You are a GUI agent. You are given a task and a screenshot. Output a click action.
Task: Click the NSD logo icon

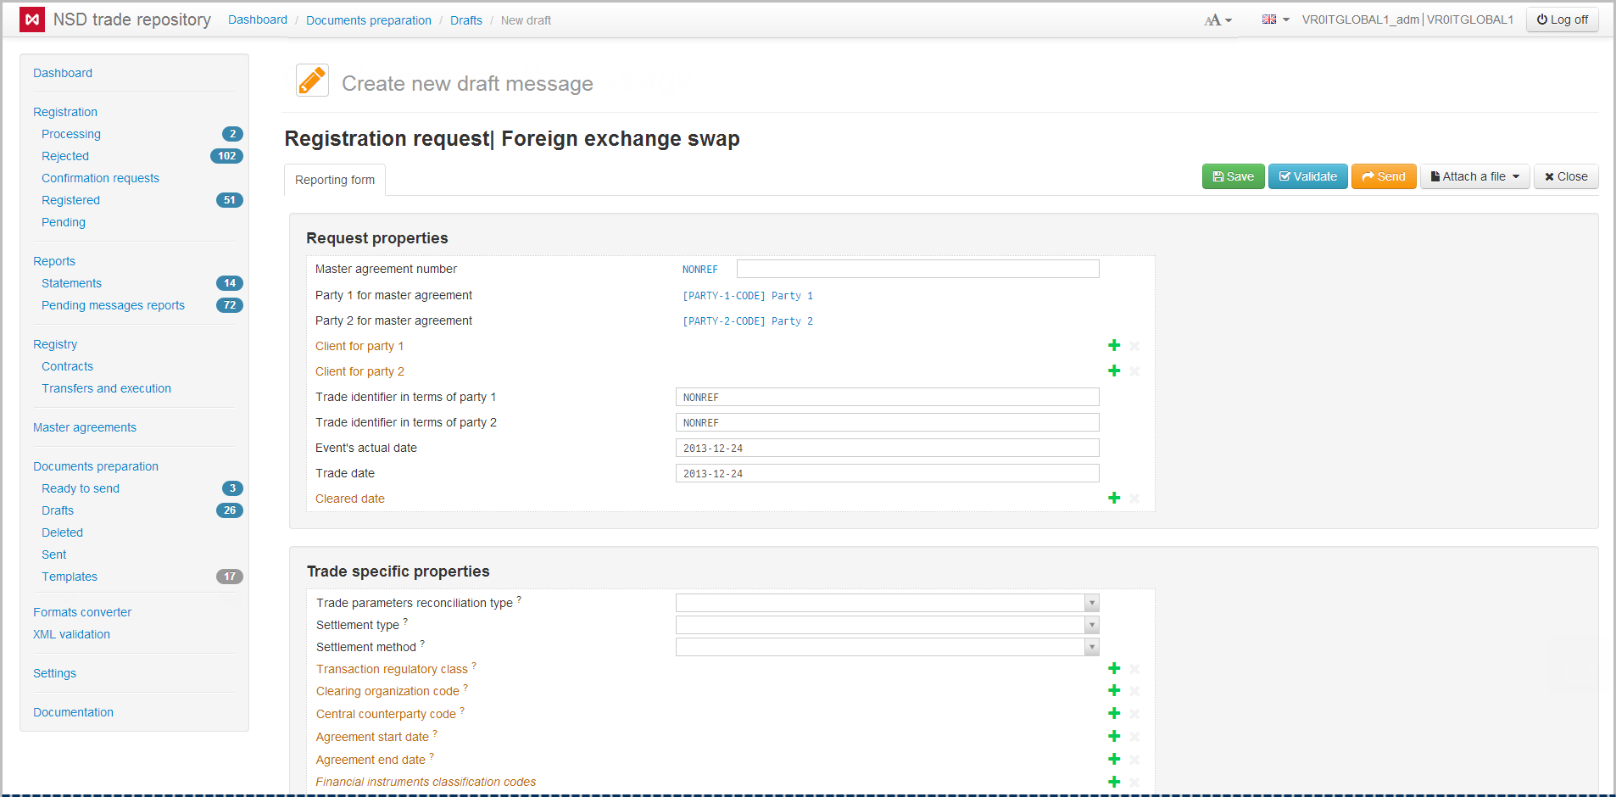pos(32,20)
